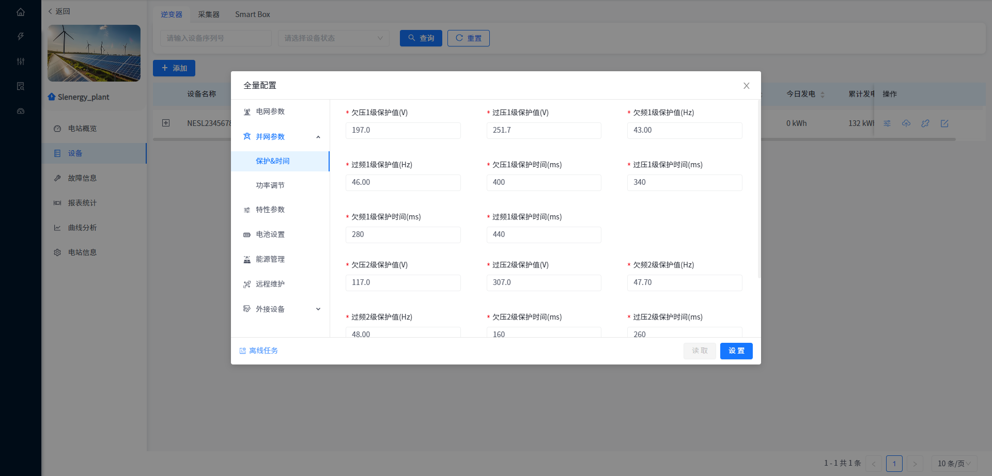The width and height of the screenshot is (992, 476).
Task: Click the 设置 button in dialog
Action: [736, 351]
